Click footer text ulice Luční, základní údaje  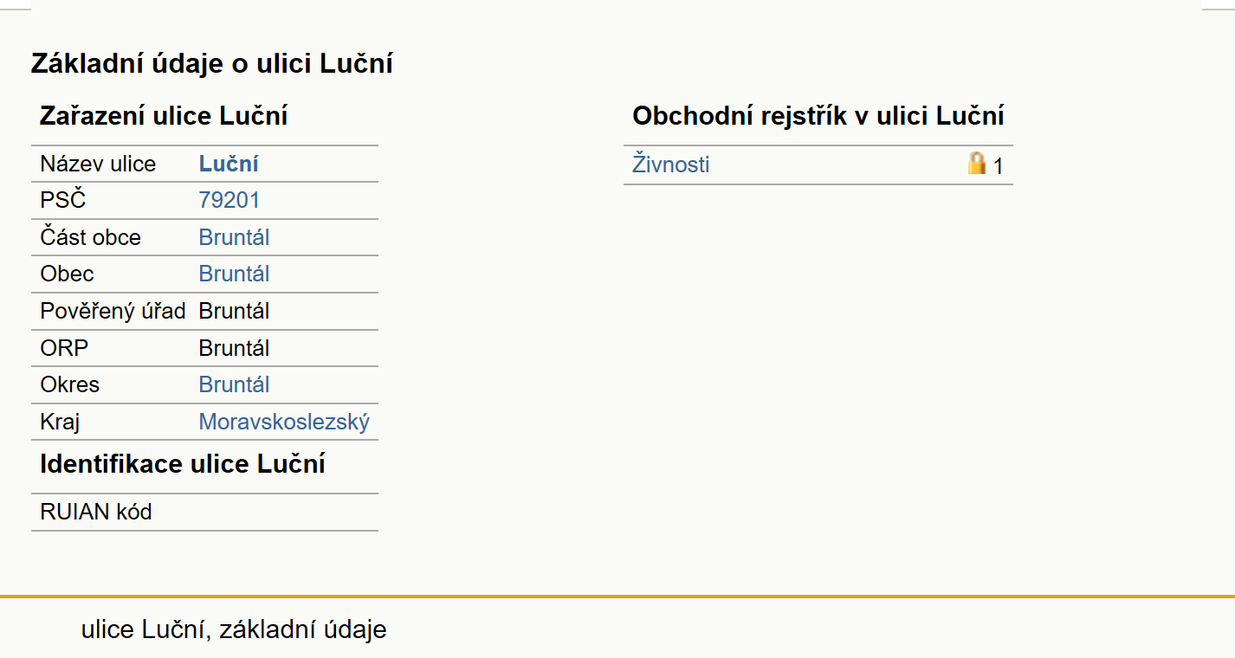234,629
